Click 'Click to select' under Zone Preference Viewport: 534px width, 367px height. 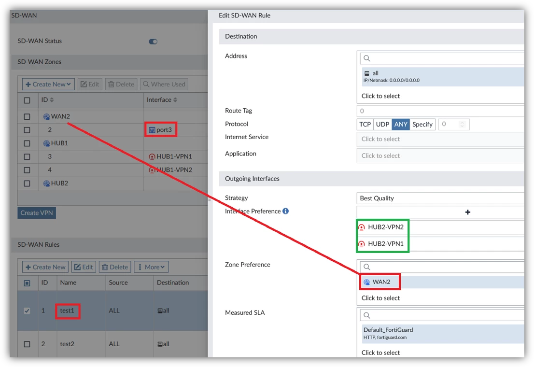coord(380,298)
